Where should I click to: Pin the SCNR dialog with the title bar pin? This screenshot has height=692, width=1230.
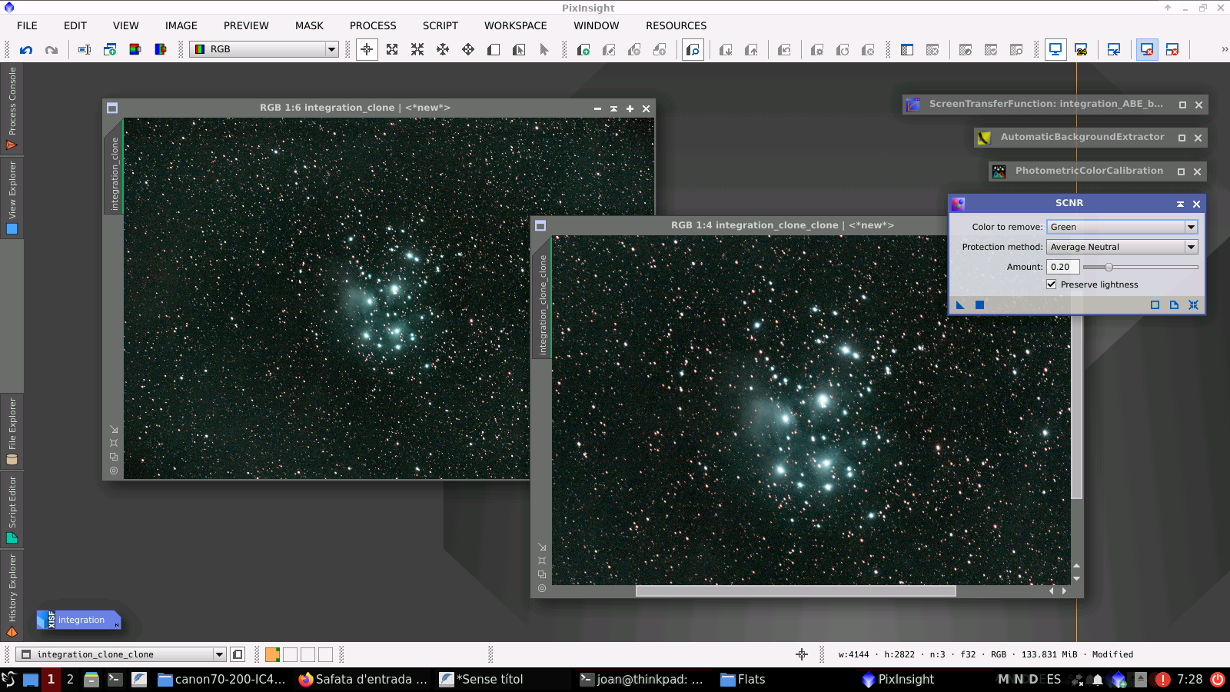point(1179,204)
